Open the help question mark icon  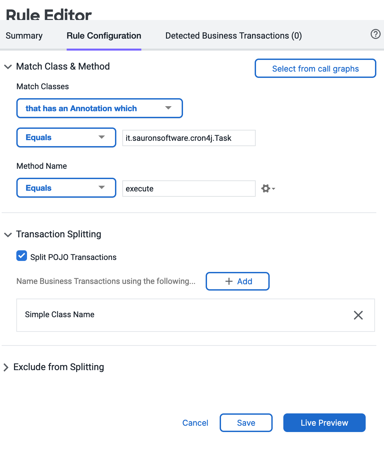(375, 34)
